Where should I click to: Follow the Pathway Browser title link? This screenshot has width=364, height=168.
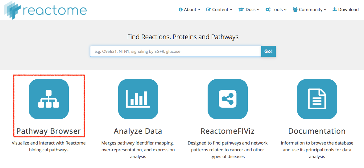[49, 131]
